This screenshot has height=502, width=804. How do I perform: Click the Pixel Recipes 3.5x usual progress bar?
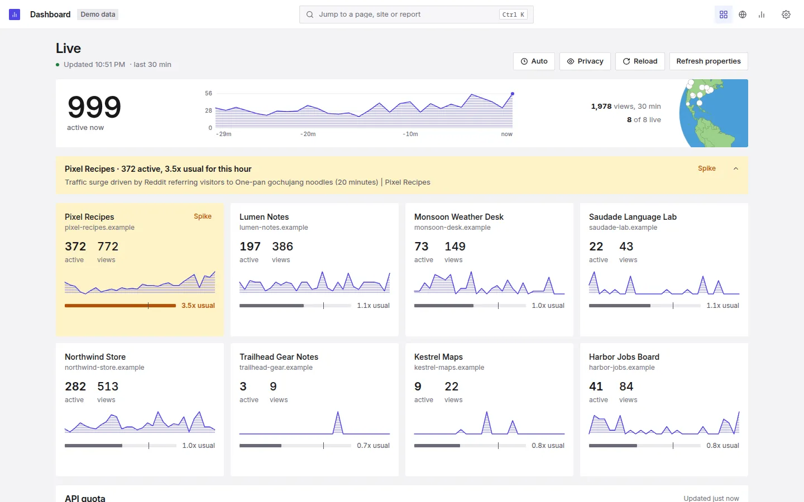[120, 306]
